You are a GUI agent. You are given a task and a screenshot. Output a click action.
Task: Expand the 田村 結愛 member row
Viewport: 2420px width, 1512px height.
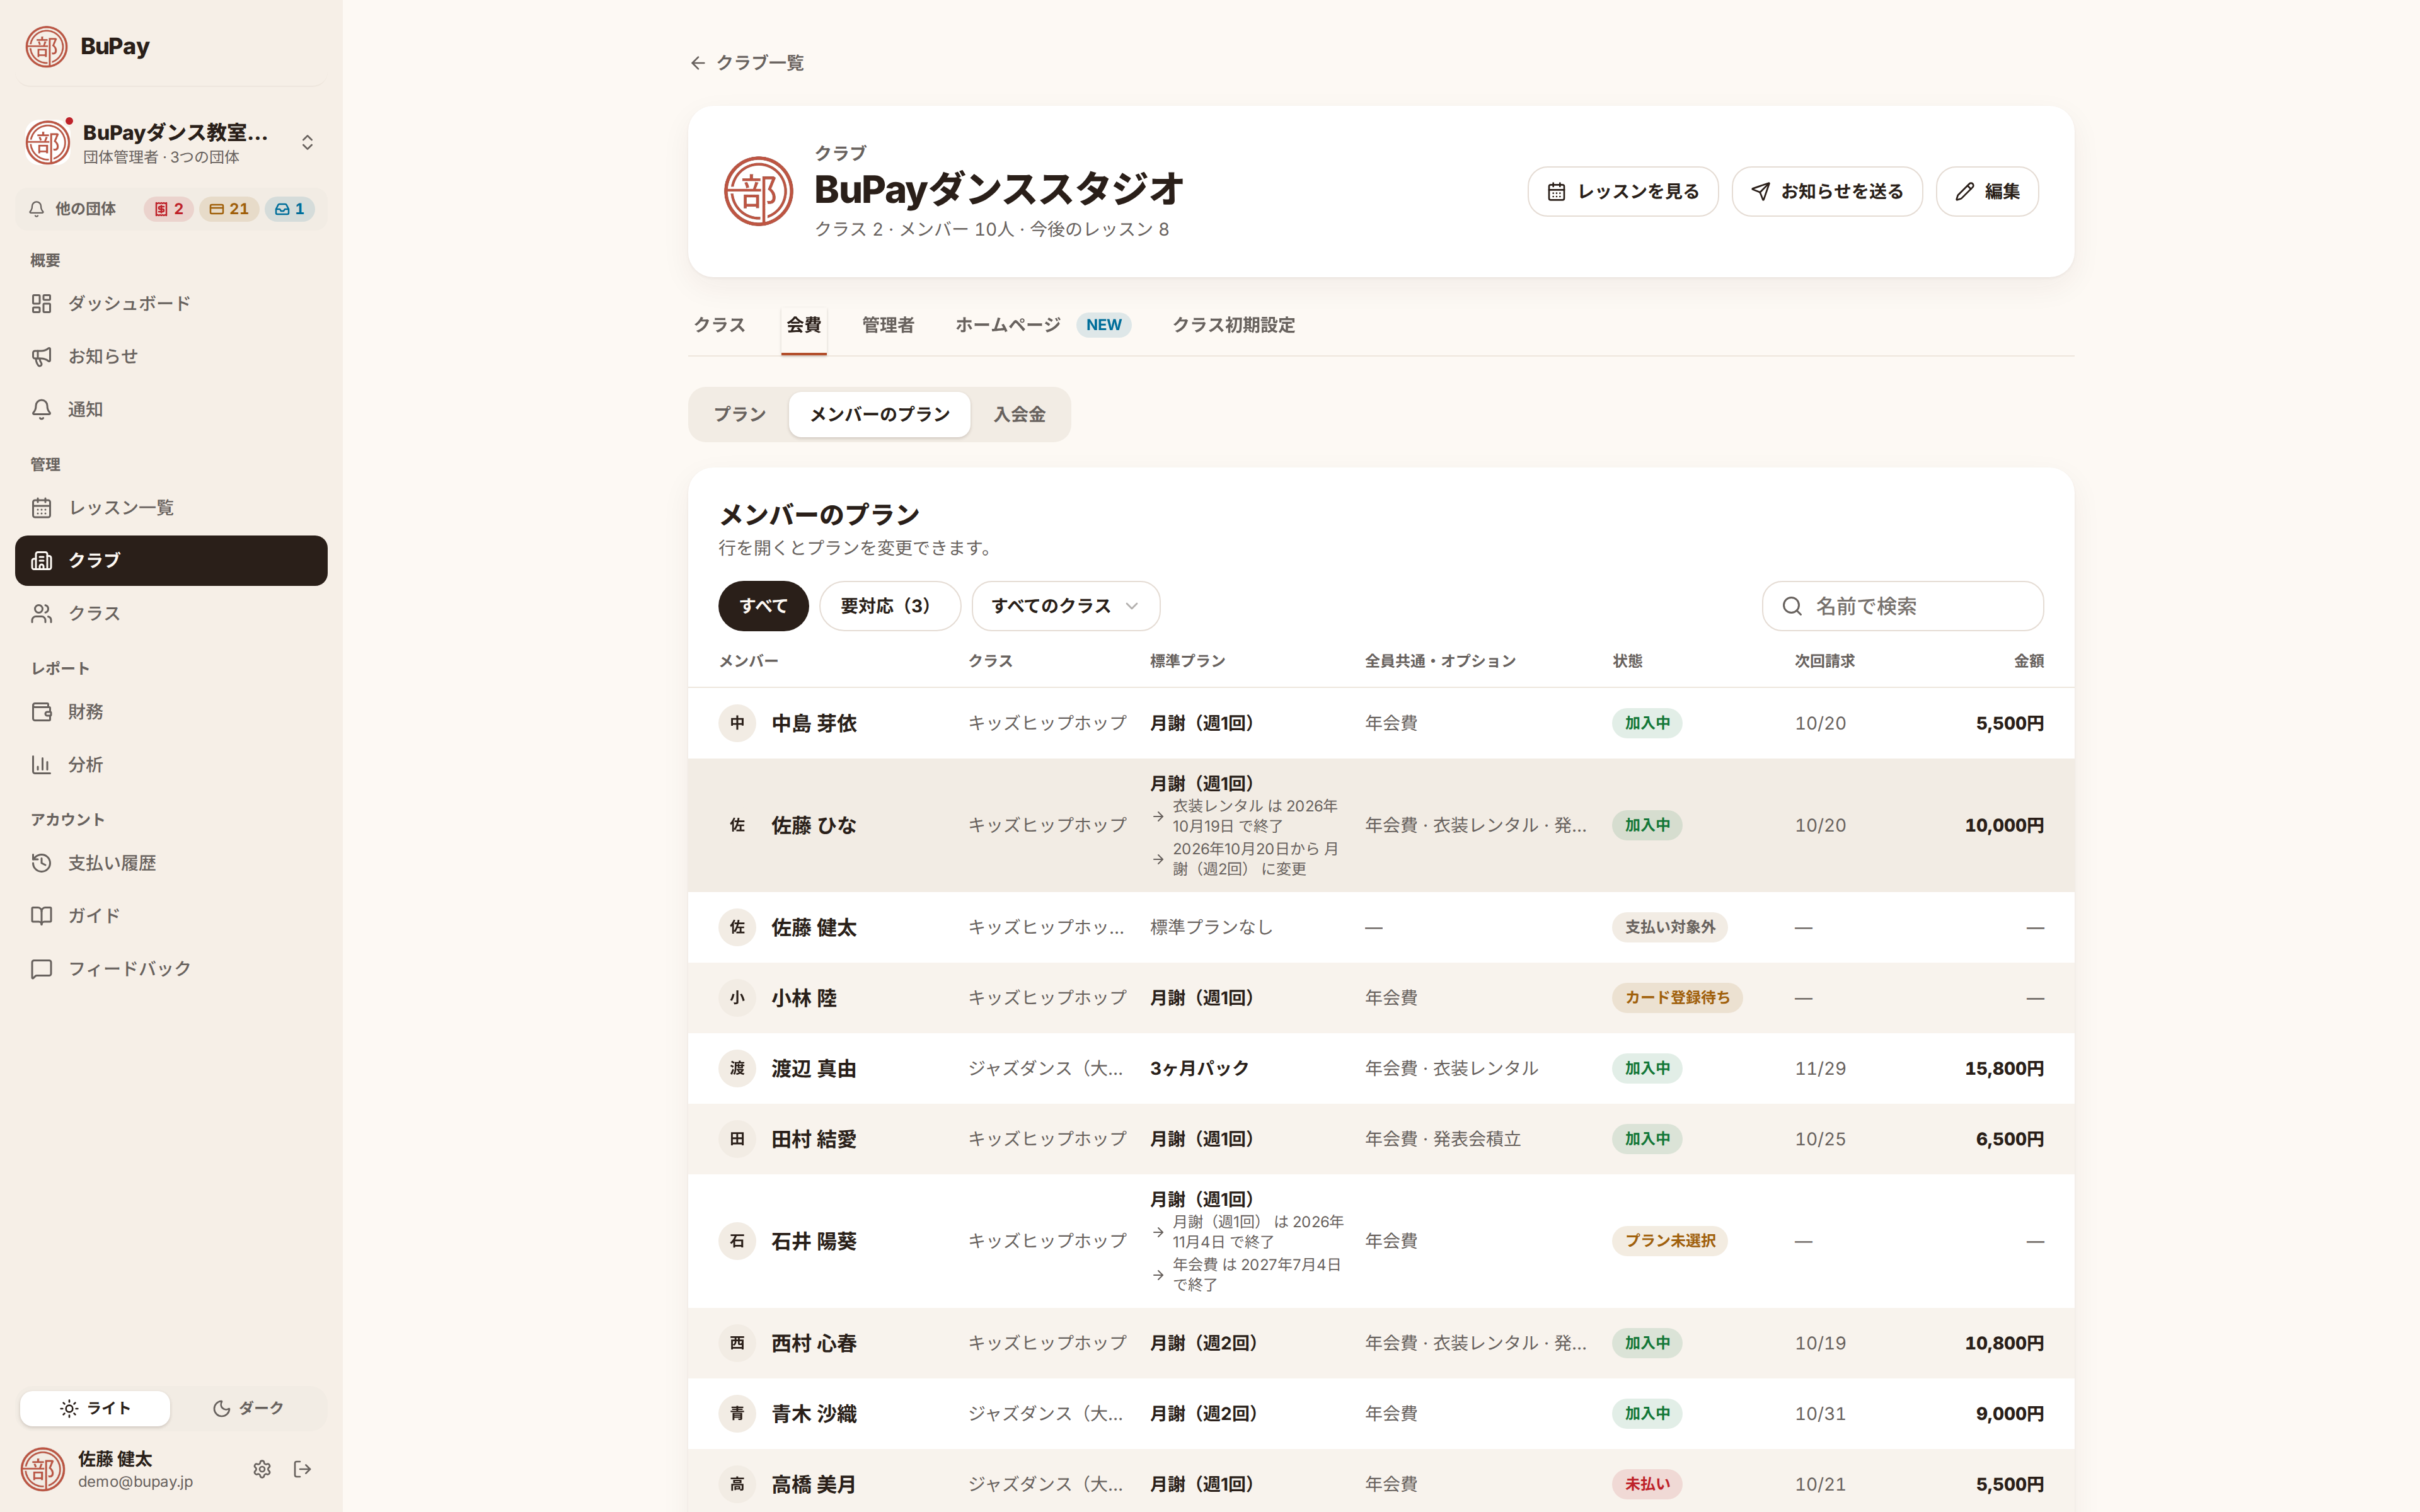point(1381,1139)
